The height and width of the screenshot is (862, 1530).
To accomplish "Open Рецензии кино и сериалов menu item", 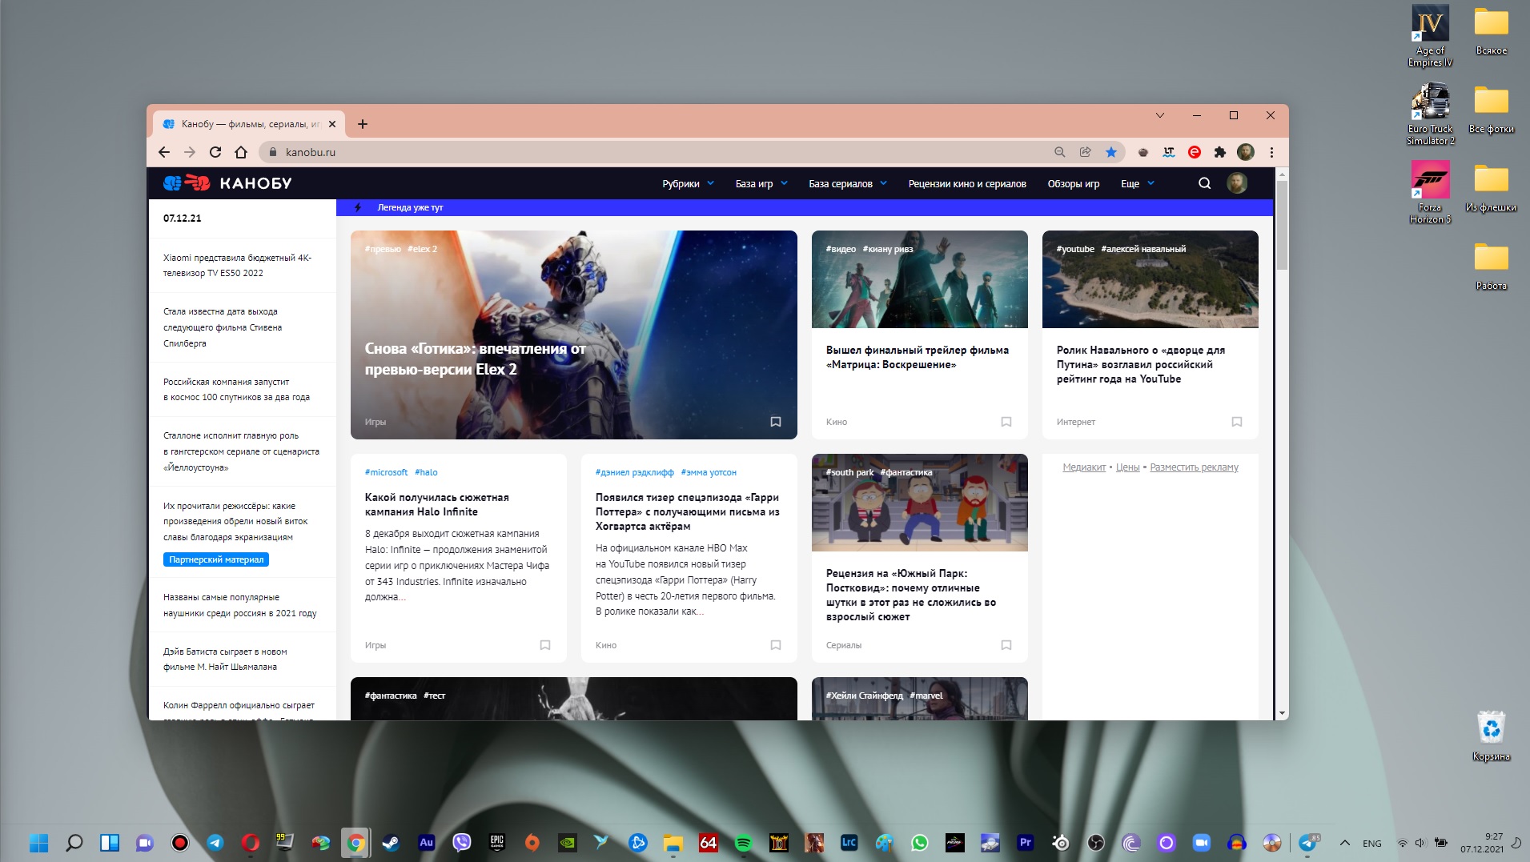I will point(966,183).
